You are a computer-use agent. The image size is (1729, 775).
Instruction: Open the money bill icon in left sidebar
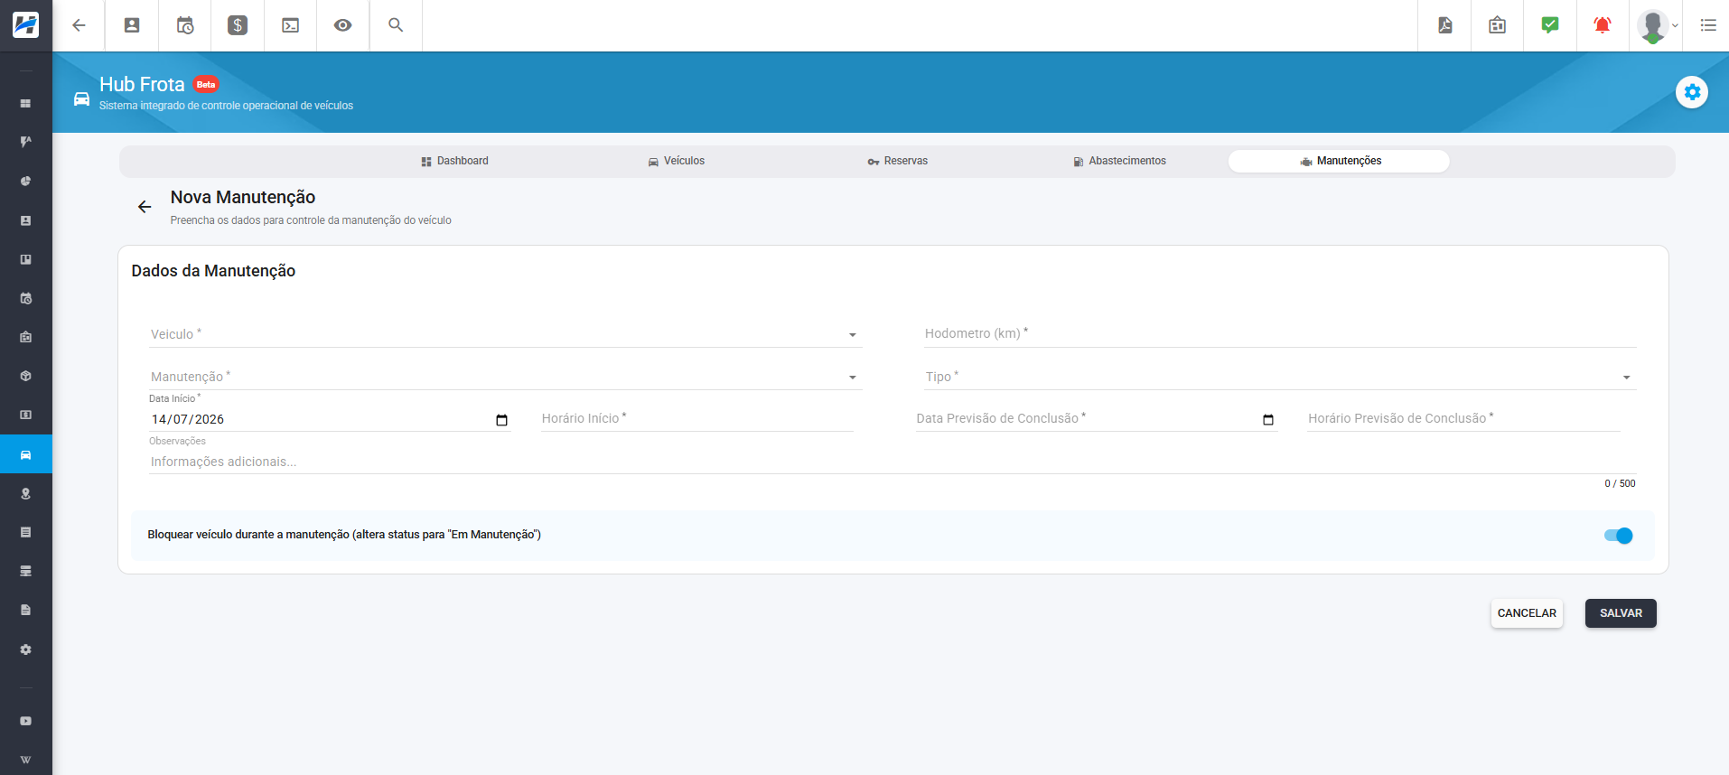25,415
